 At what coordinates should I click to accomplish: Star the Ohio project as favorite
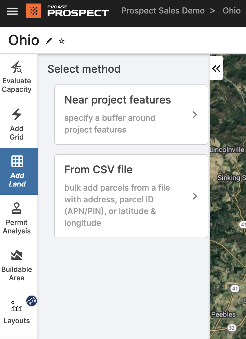pyautogui.click(x=62, y=41)
